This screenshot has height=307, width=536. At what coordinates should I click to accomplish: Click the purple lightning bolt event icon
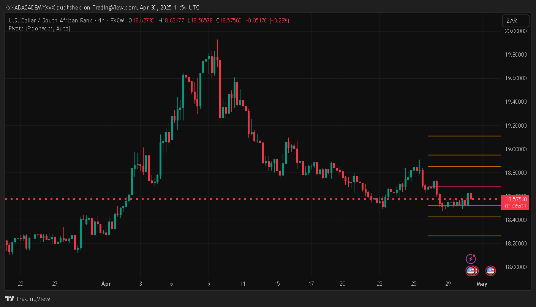[471, 259]
